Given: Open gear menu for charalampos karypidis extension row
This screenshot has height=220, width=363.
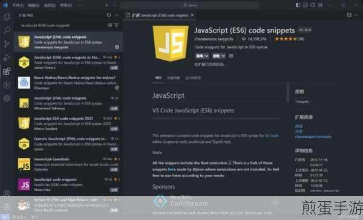Looking at the screenshot, I should click(117, 47).
